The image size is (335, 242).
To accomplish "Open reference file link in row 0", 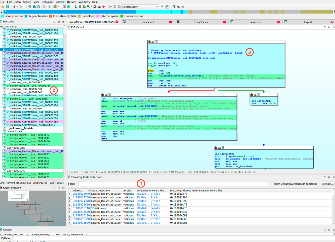I will click(148, 194).
